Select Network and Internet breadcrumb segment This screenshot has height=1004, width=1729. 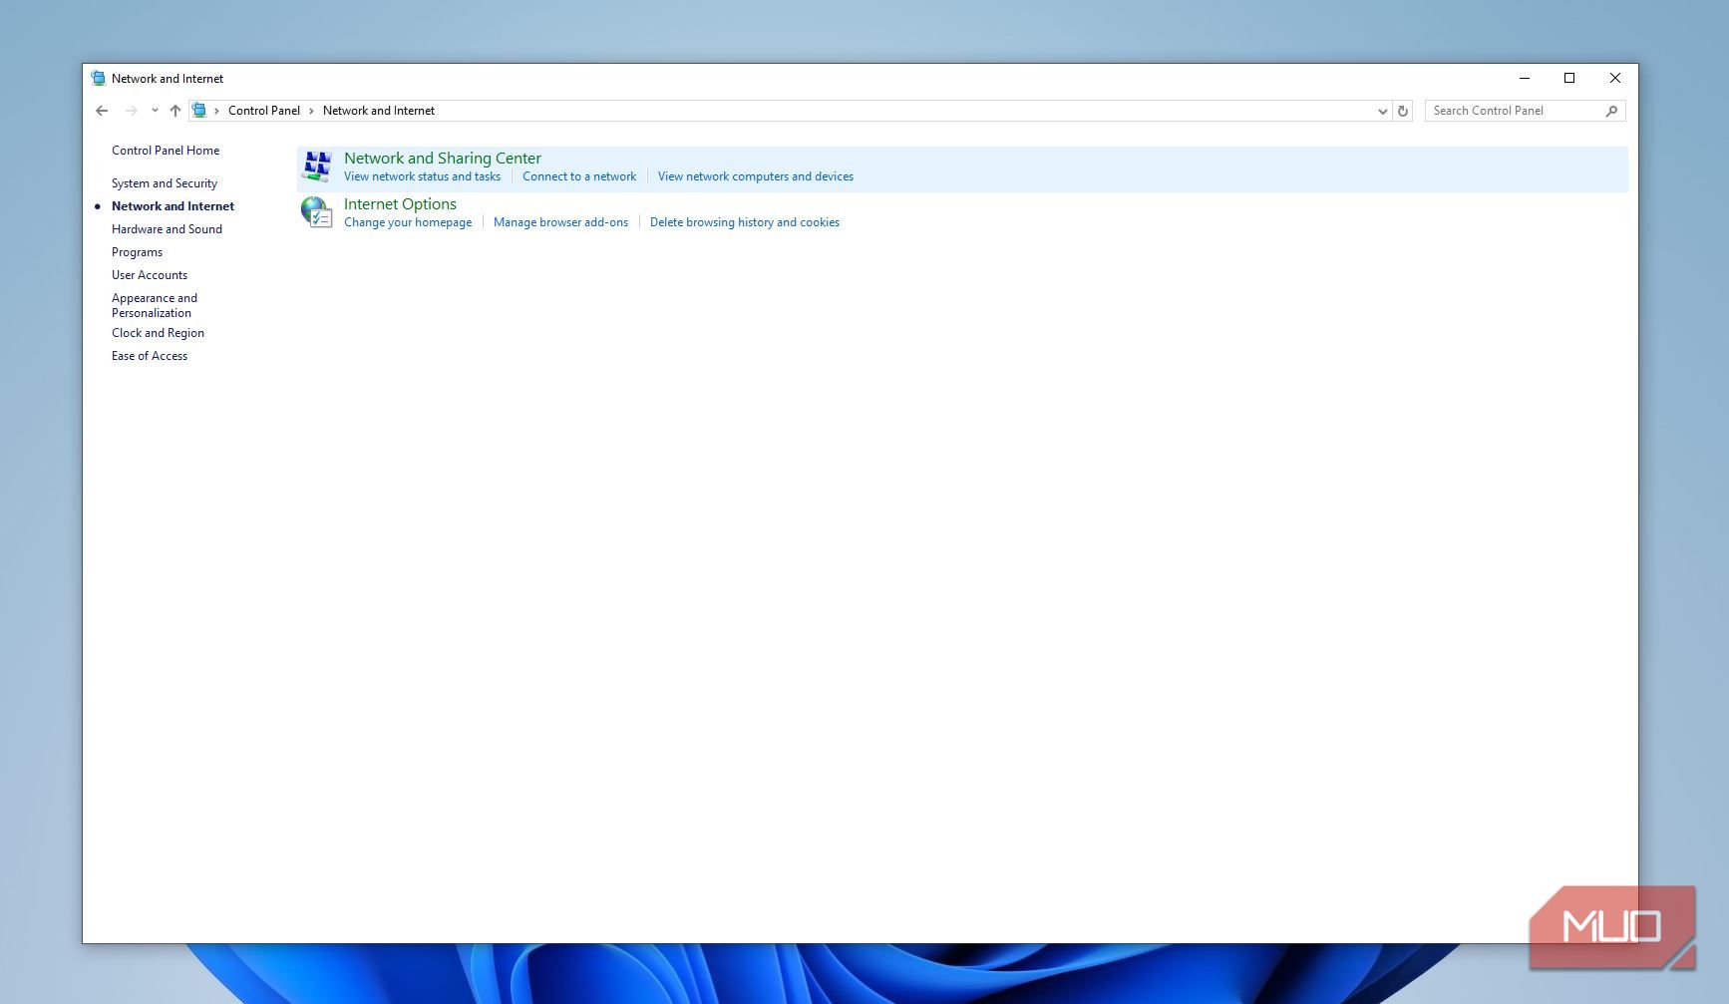click(x=379, y=111)
